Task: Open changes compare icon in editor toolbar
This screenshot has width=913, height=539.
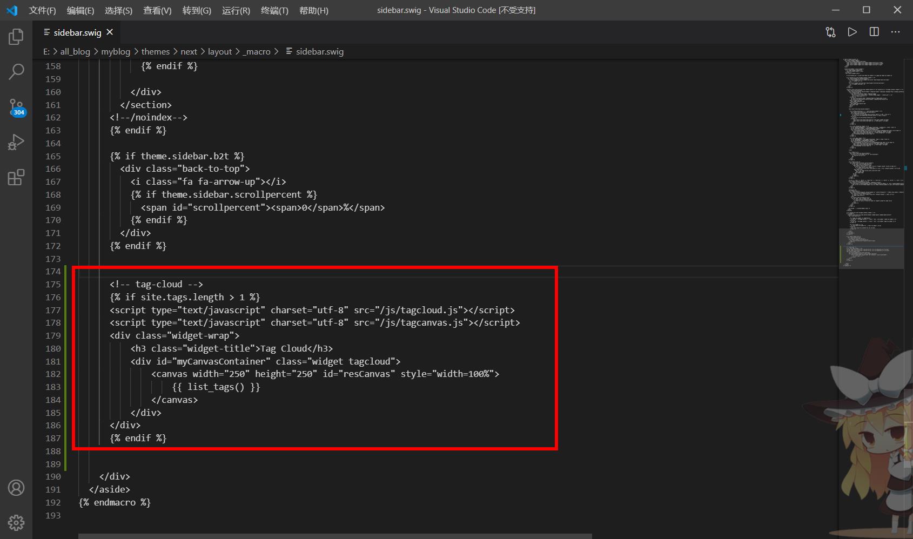Action: click(x=831, y=32)
